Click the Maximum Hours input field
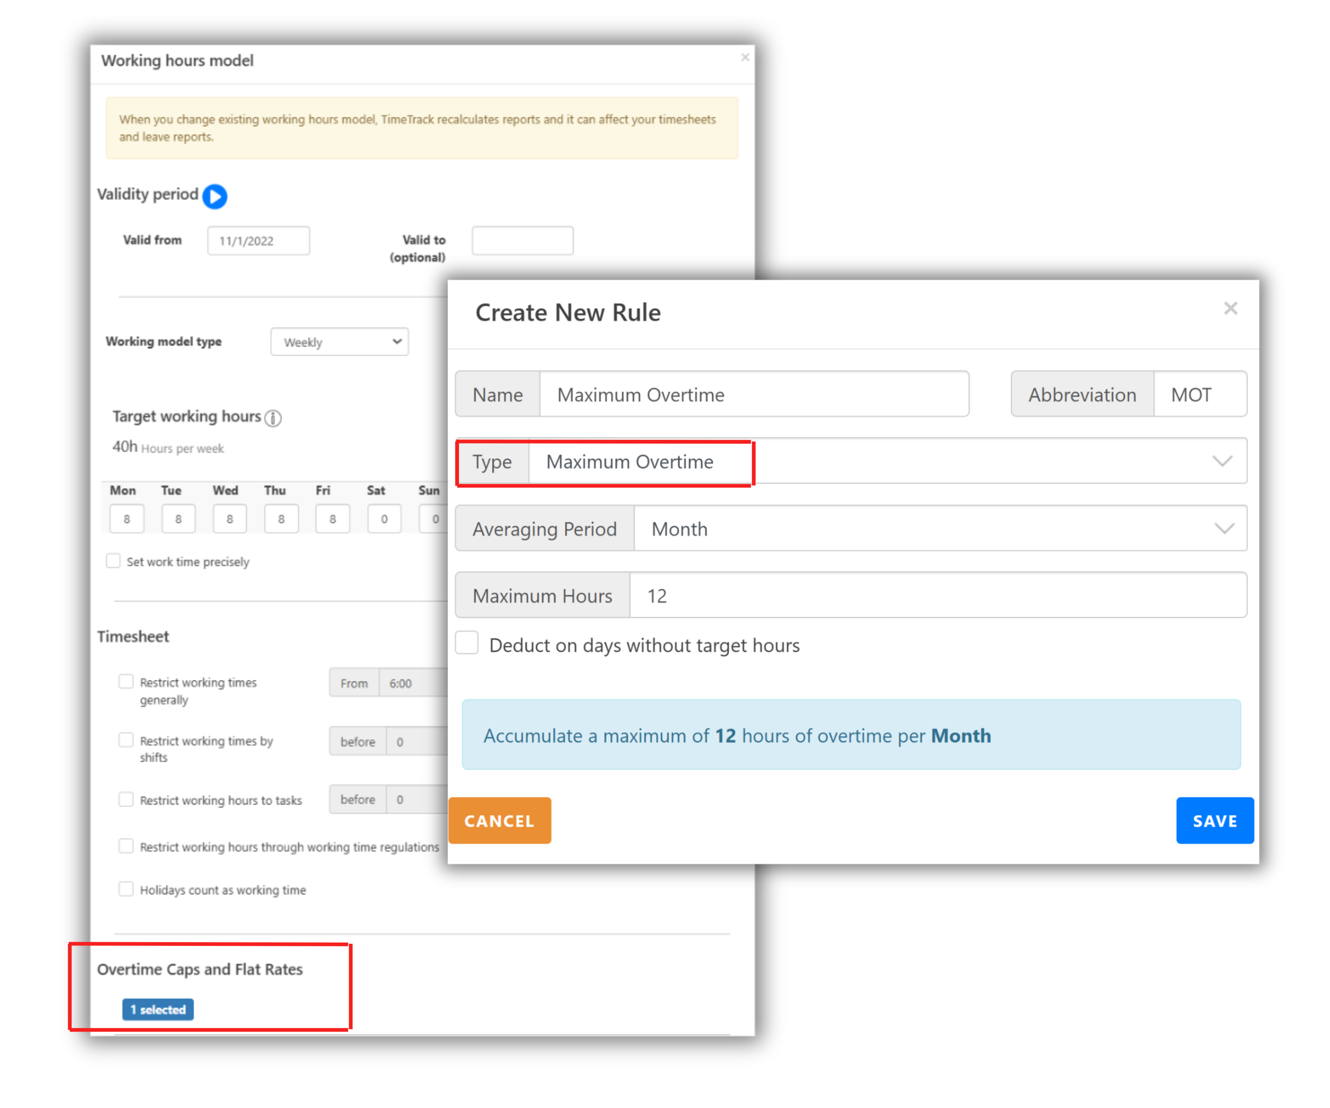 coord(937,596)
